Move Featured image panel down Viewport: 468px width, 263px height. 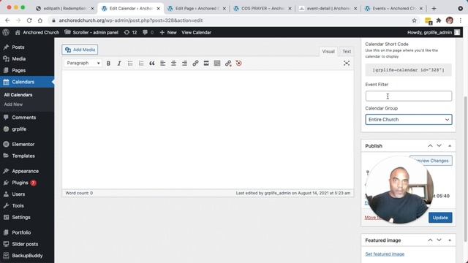pos(439,240)
